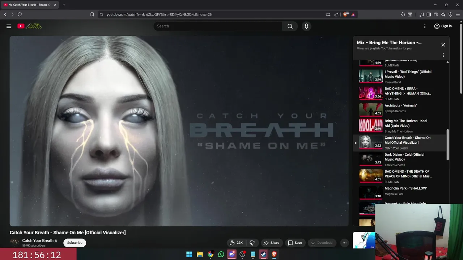
Task: Bookmark this page icon
Action: point(92,14)
